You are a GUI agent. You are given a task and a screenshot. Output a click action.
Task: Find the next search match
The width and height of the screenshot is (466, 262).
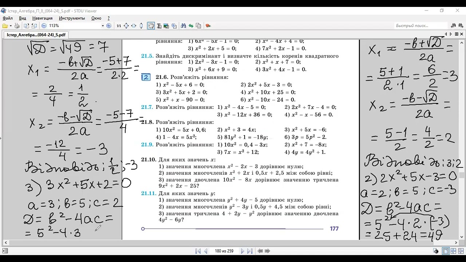pos(461,26)
